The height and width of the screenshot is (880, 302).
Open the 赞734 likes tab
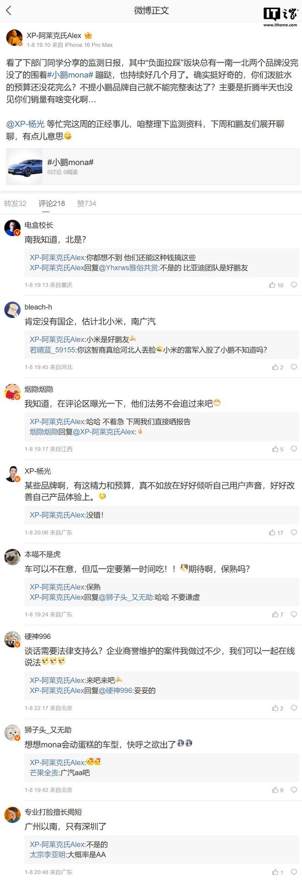pos(86,204)
